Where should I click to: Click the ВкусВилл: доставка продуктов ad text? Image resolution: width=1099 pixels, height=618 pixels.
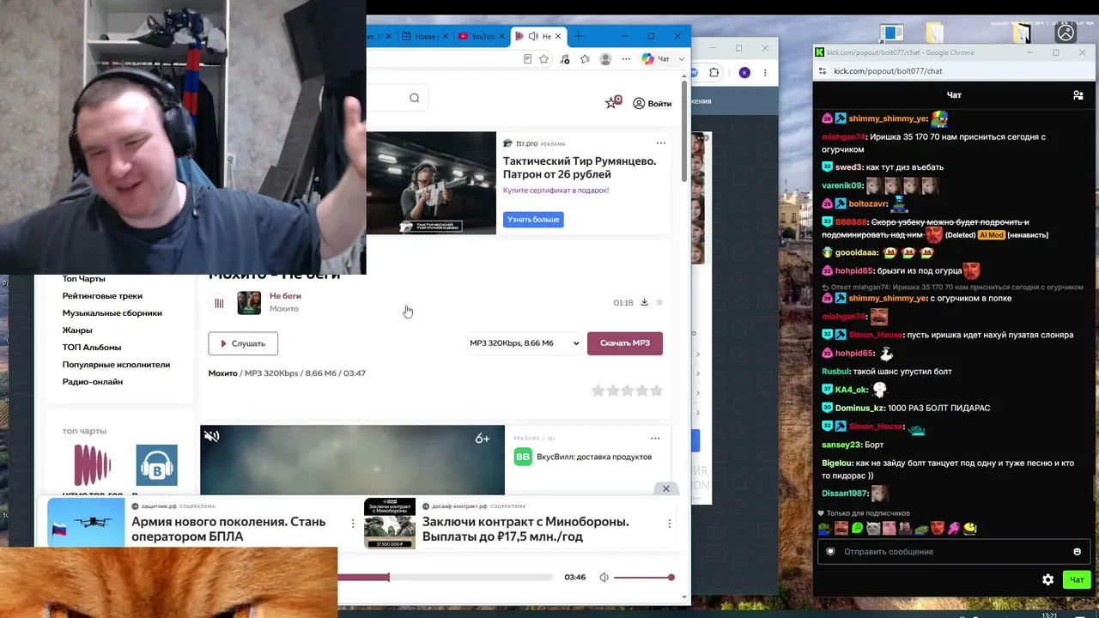[x=594, y=457]
